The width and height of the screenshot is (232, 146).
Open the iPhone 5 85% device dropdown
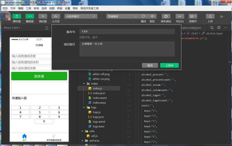coord(12,28)
